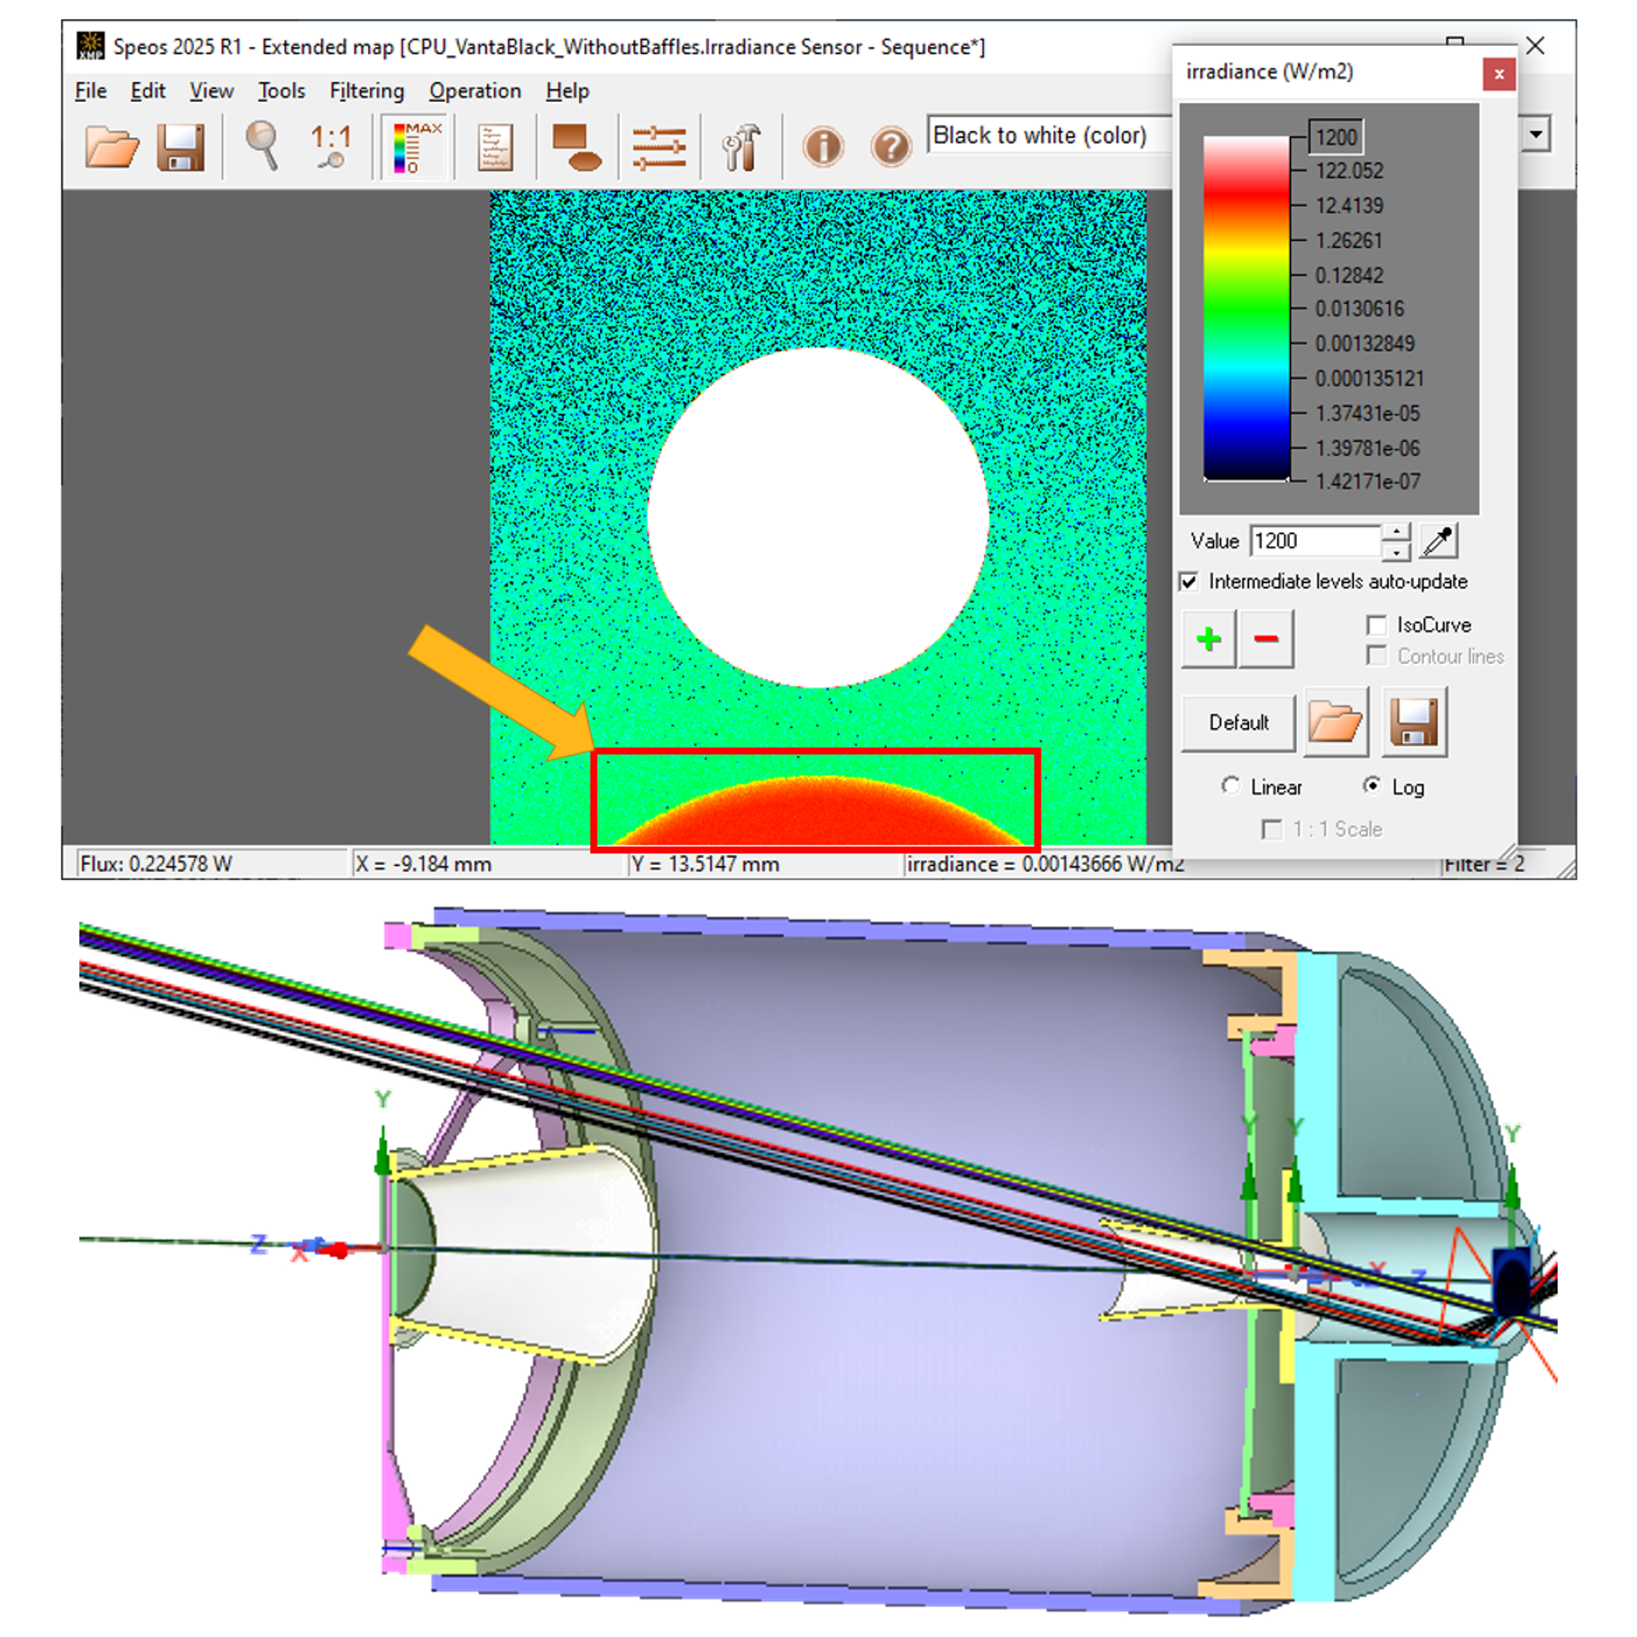
Task: Increase Value using the spinner up arrow
Action: 1395,532
